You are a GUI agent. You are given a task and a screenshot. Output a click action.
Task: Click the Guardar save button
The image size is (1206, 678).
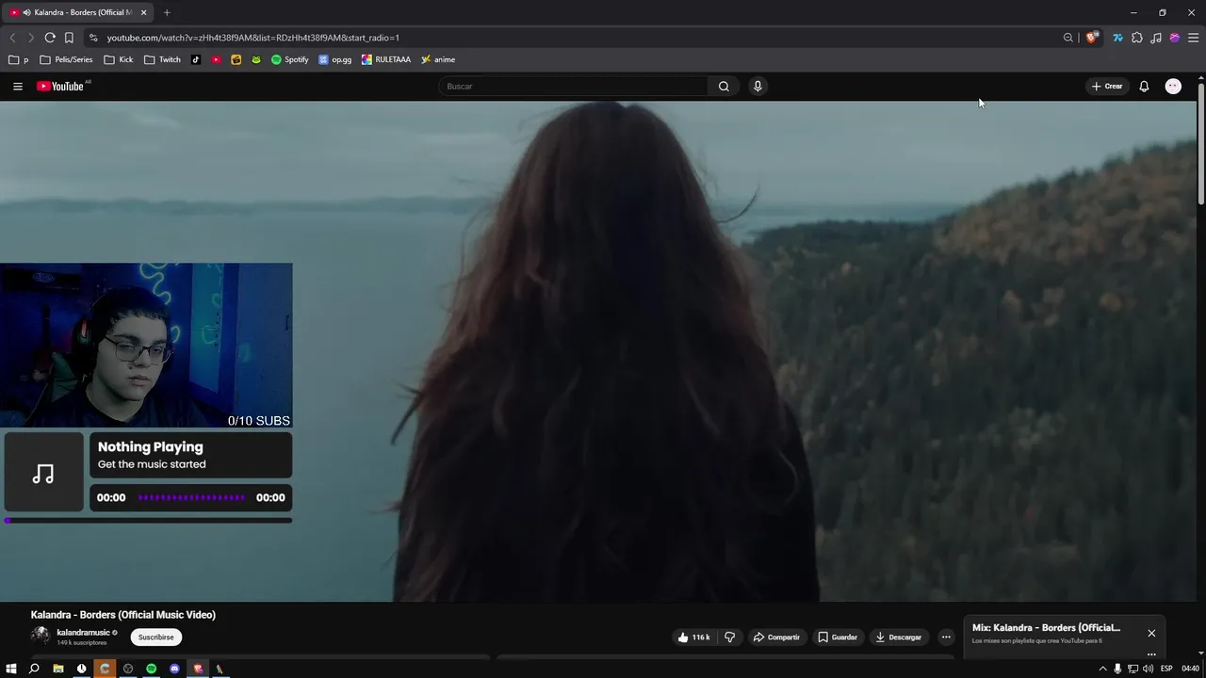tap(838, 638)
